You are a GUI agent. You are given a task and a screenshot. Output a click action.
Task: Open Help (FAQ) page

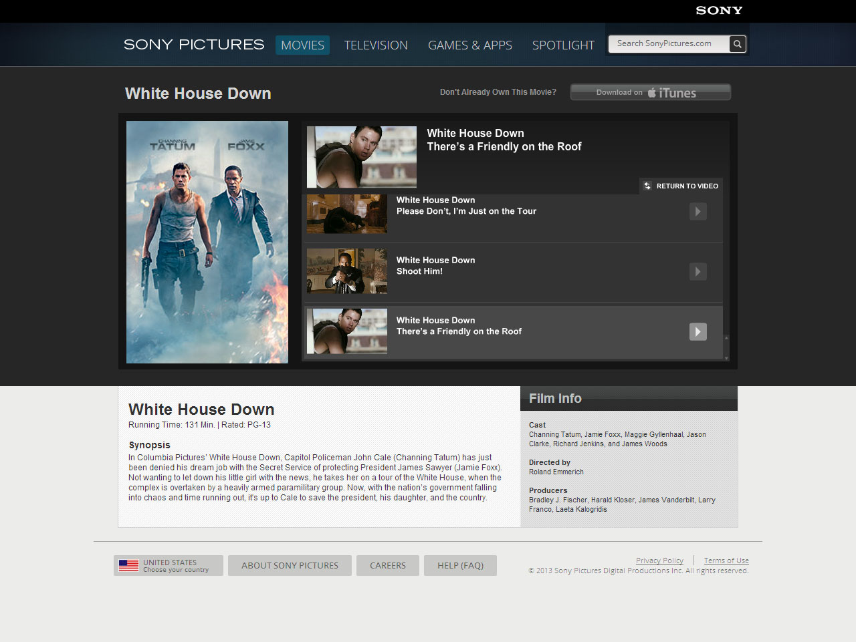tap(460, 565)
